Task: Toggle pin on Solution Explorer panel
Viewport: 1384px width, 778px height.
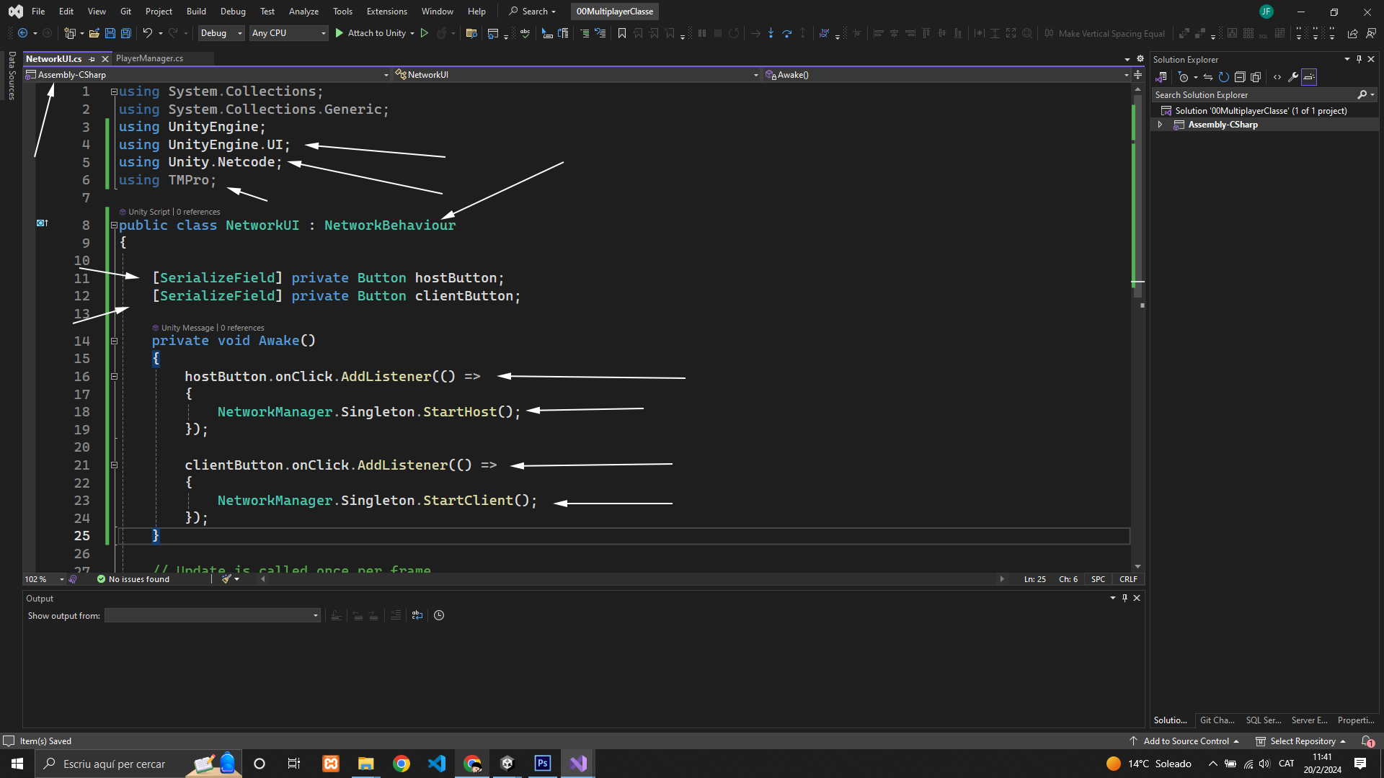Action: coord(1359,59)
